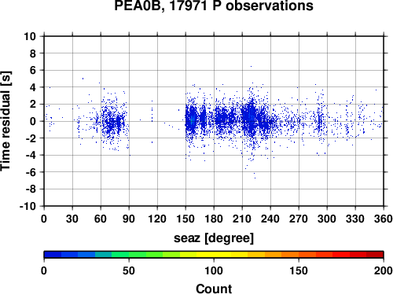Click the orange segment near Count 150
This screenshot has height=294, width=393.
click(299, 255)
